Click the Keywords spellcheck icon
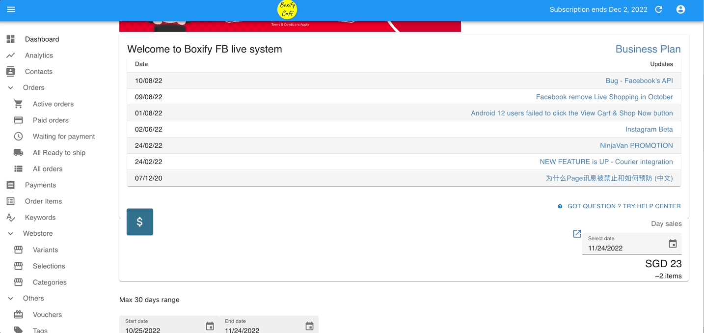Image resolution: width=704 pixels, height=333 pixels. point(11,218)
